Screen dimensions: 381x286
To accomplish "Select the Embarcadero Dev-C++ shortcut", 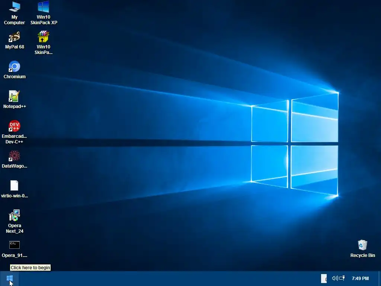I will (15, 126).
